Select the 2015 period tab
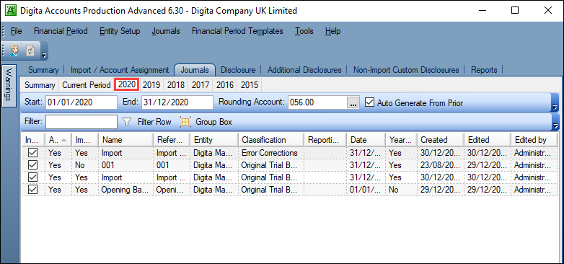 [250, 85]
